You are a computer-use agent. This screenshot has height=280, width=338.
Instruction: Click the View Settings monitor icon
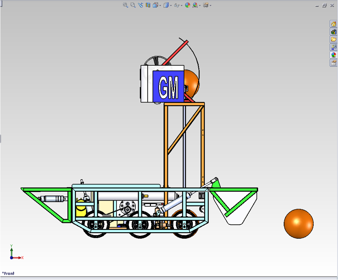[206, 5]
